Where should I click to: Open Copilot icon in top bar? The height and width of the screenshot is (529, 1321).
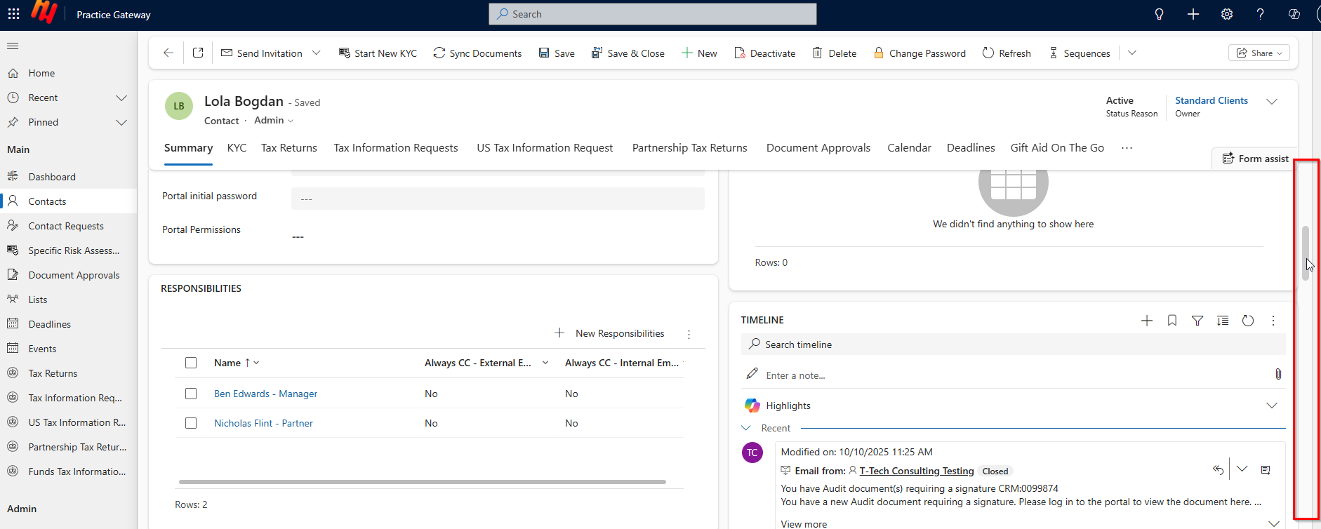(1294, 14)
